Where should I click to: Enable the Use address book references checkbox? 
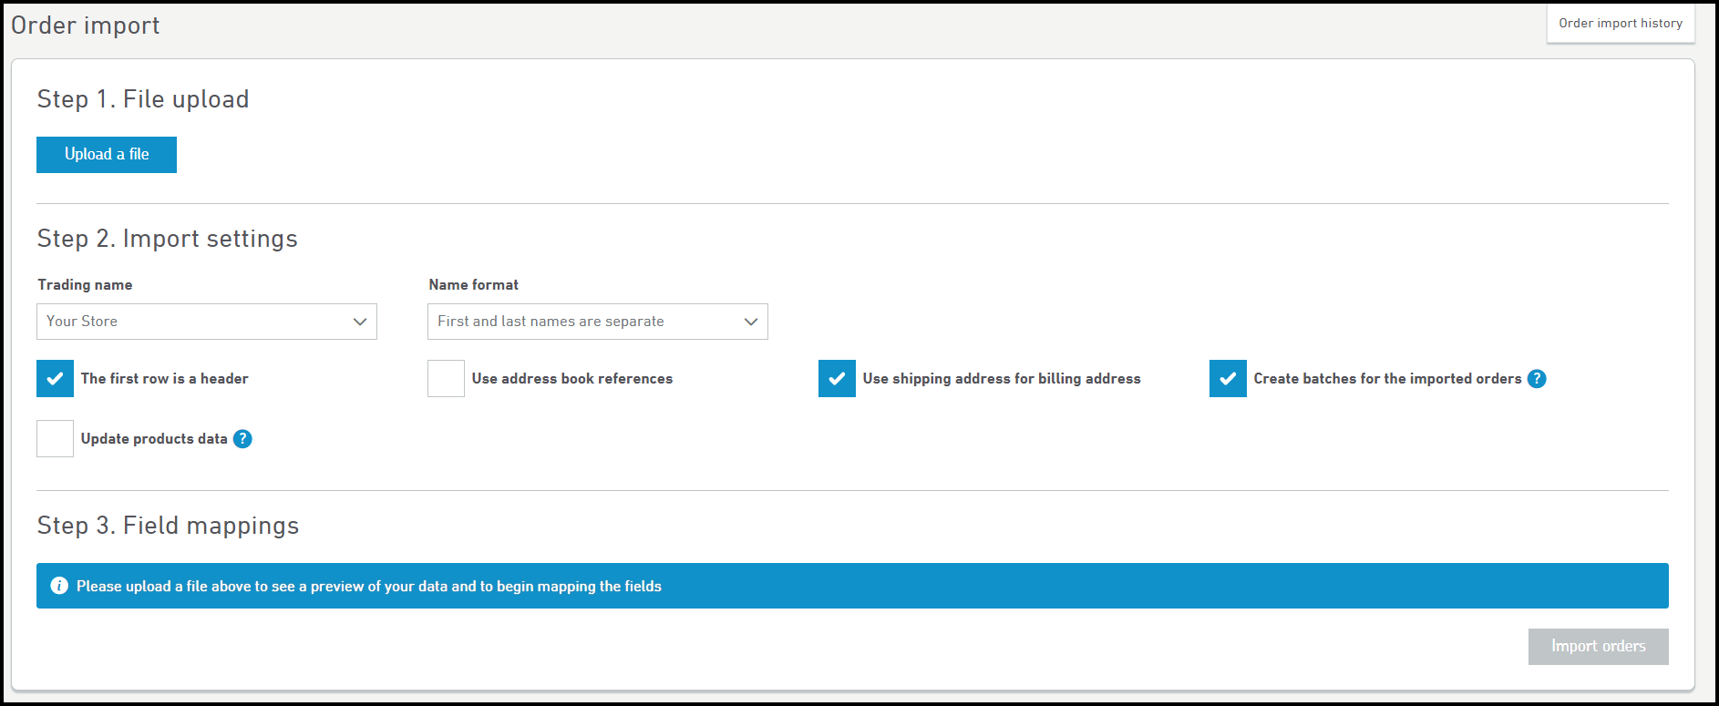447,379
